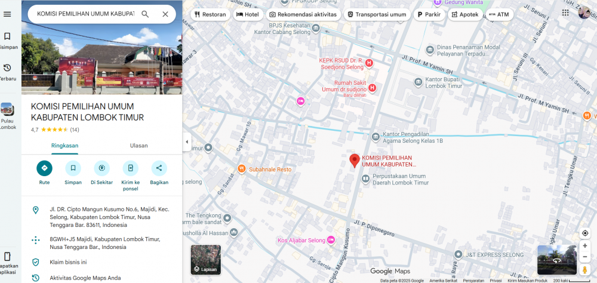
Task: Click the my location button
Action: click(585, 233)
